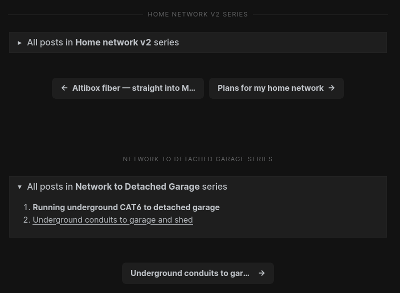Screen dimensions: 400x293
Task: Click the bold 'Network to Detached Garage' series name
Action: 137,187
